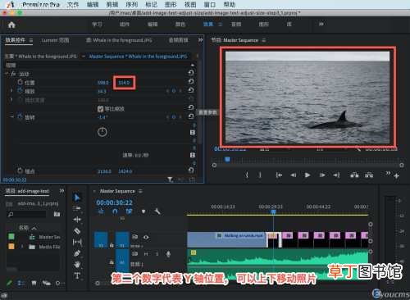
Task: Collapse the 旋转 rotation property
Action: tap(11, 116)
